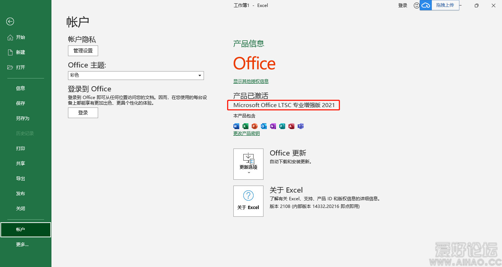Expand the 更新选项 update options button
Image resolution: width=502 pixels, height=267 pixels.
(248, 164)
